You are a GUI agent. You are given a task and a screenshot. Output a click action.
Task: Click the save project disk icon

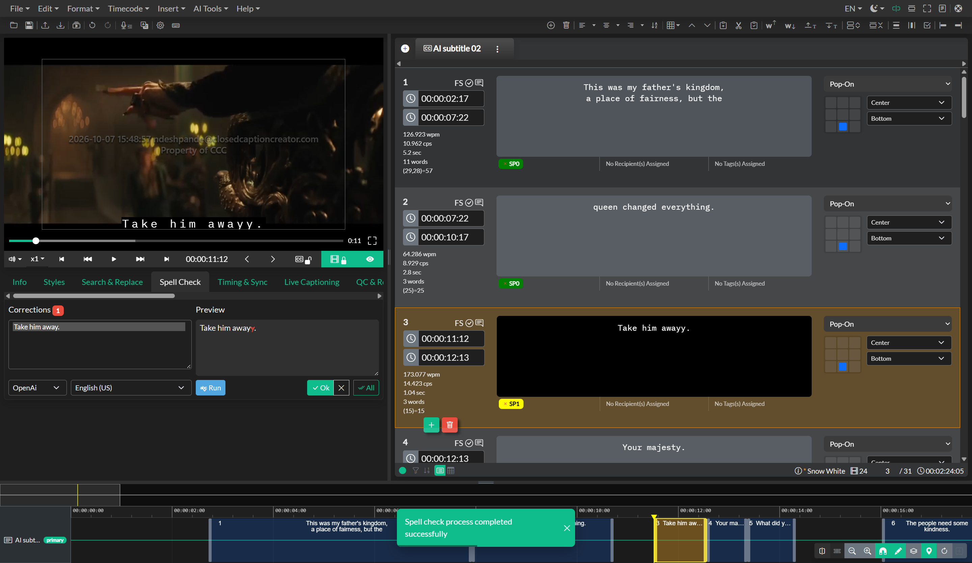29,25
